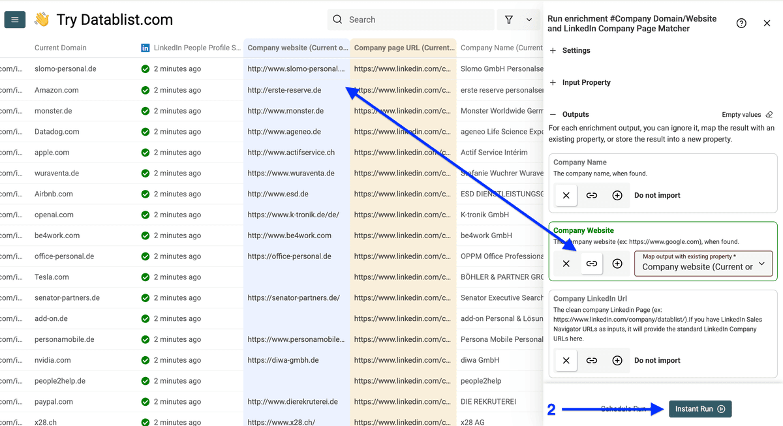Click the plus icon for Company Website
Image resolution: width=783 pixels, height=426 pixels.
point(617,264)
